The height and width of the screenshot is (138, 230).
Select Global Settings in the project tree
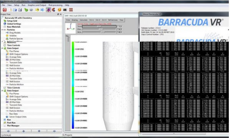pos(14,24)
